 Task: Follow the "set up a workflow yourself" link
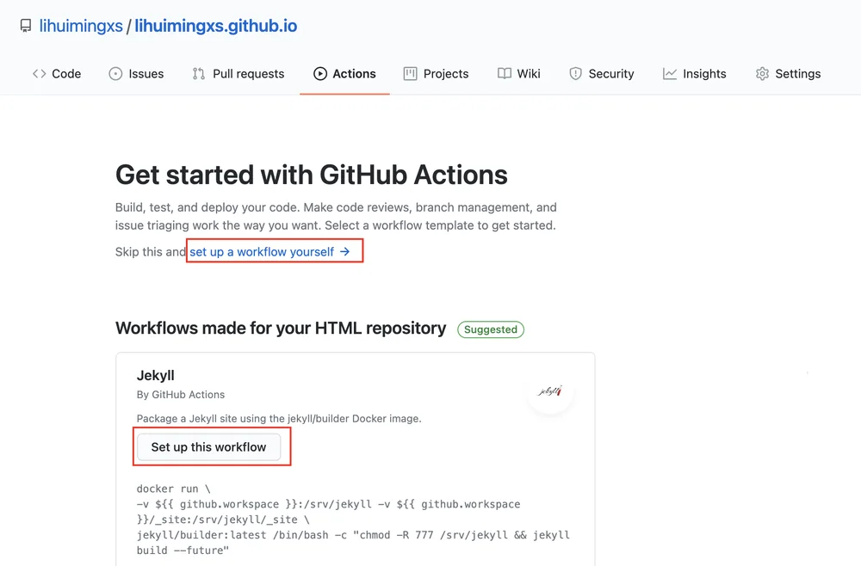pos(269,252)
